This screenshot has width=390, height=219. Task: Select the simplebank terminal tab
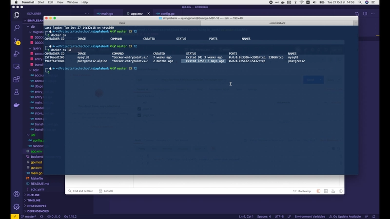(277, 23)
